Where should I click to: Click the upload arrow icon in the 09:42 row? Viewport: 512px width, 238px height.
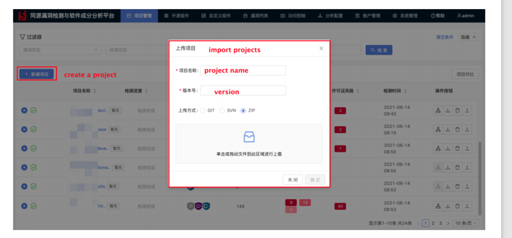pyautogui.click(x=467, y=111)
